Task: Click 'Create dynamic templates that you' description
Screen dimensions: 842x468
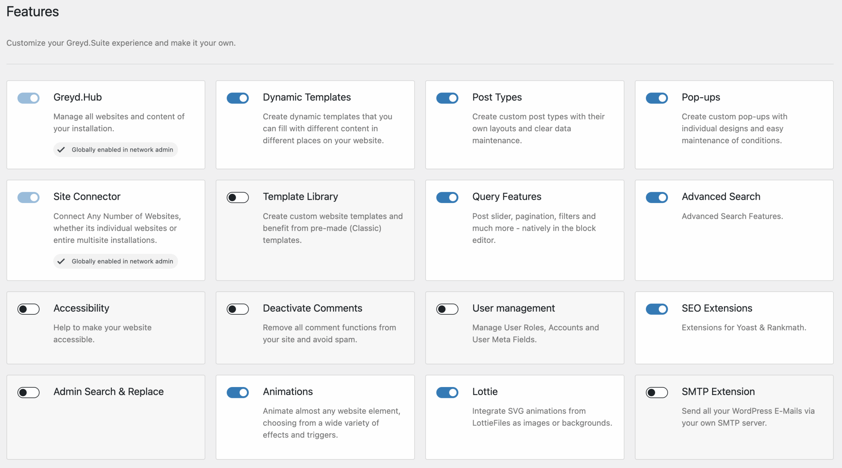Action: click(x=328, y=129)
